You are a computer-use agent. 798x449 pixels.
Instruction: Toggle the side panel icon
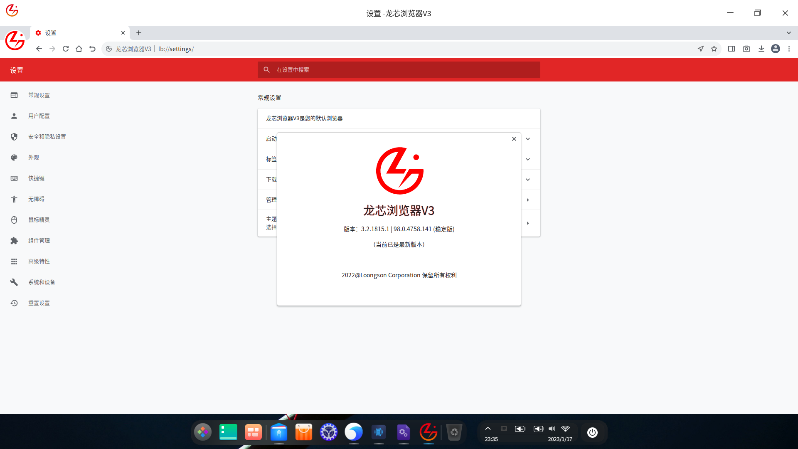731,49
